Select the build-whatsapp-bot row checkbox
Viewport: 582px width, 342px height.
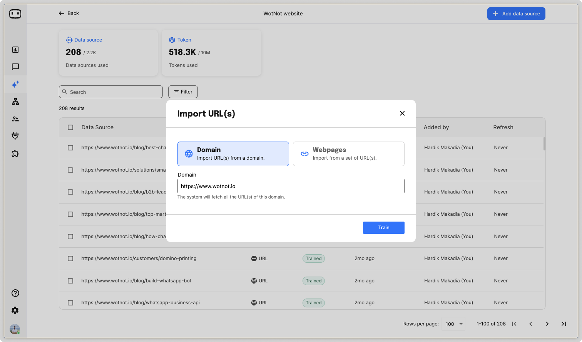point(70,281)
